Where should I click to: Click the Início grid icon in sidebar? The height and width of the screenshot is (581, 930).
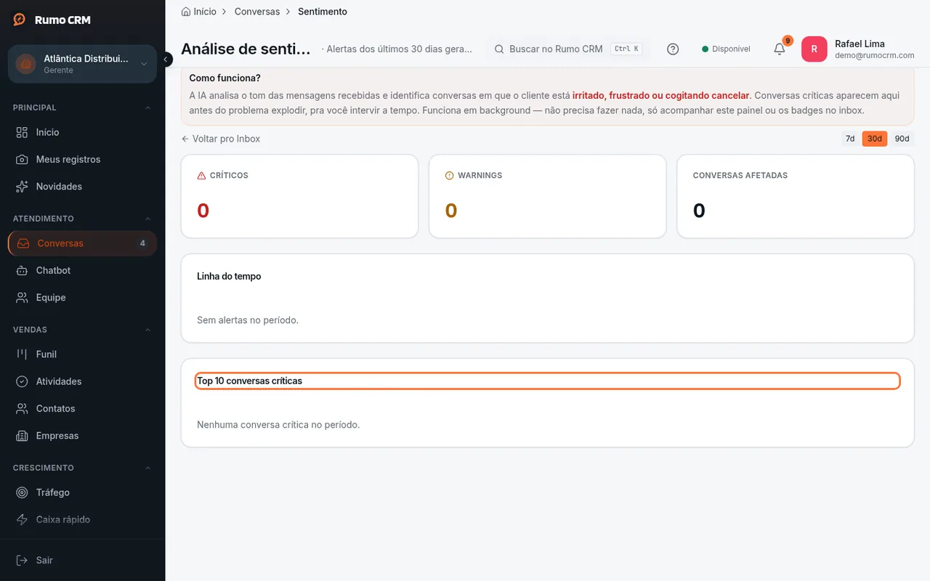tap(23, 132)
